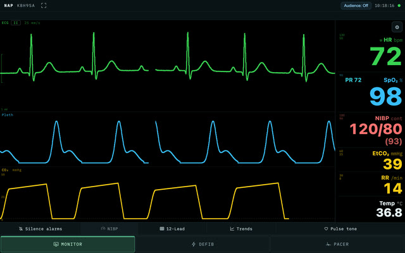Click the PR 72 pulse rate
This screenshot has width=405, height=253.
pyautogui.click(x=353, y=80)
